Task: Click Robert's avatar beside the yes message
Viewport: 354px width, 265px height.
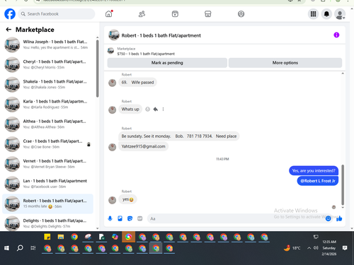Action: tap(112, 200)
